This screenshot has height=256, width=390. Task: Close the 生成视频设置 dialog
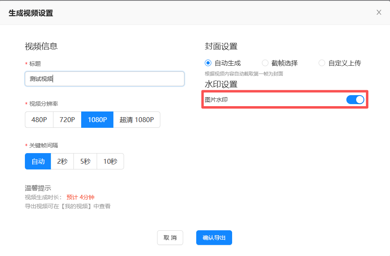[x=379, y=12]
